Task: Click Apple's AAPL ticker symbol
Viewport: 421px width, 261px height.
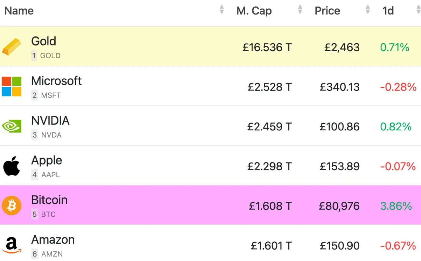Action: coord(51,175)
